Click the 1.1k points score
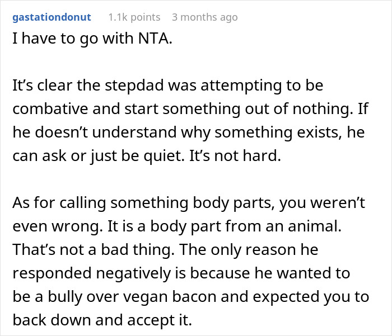Screen dimensions: 392x336 click(x=134, y=17)
